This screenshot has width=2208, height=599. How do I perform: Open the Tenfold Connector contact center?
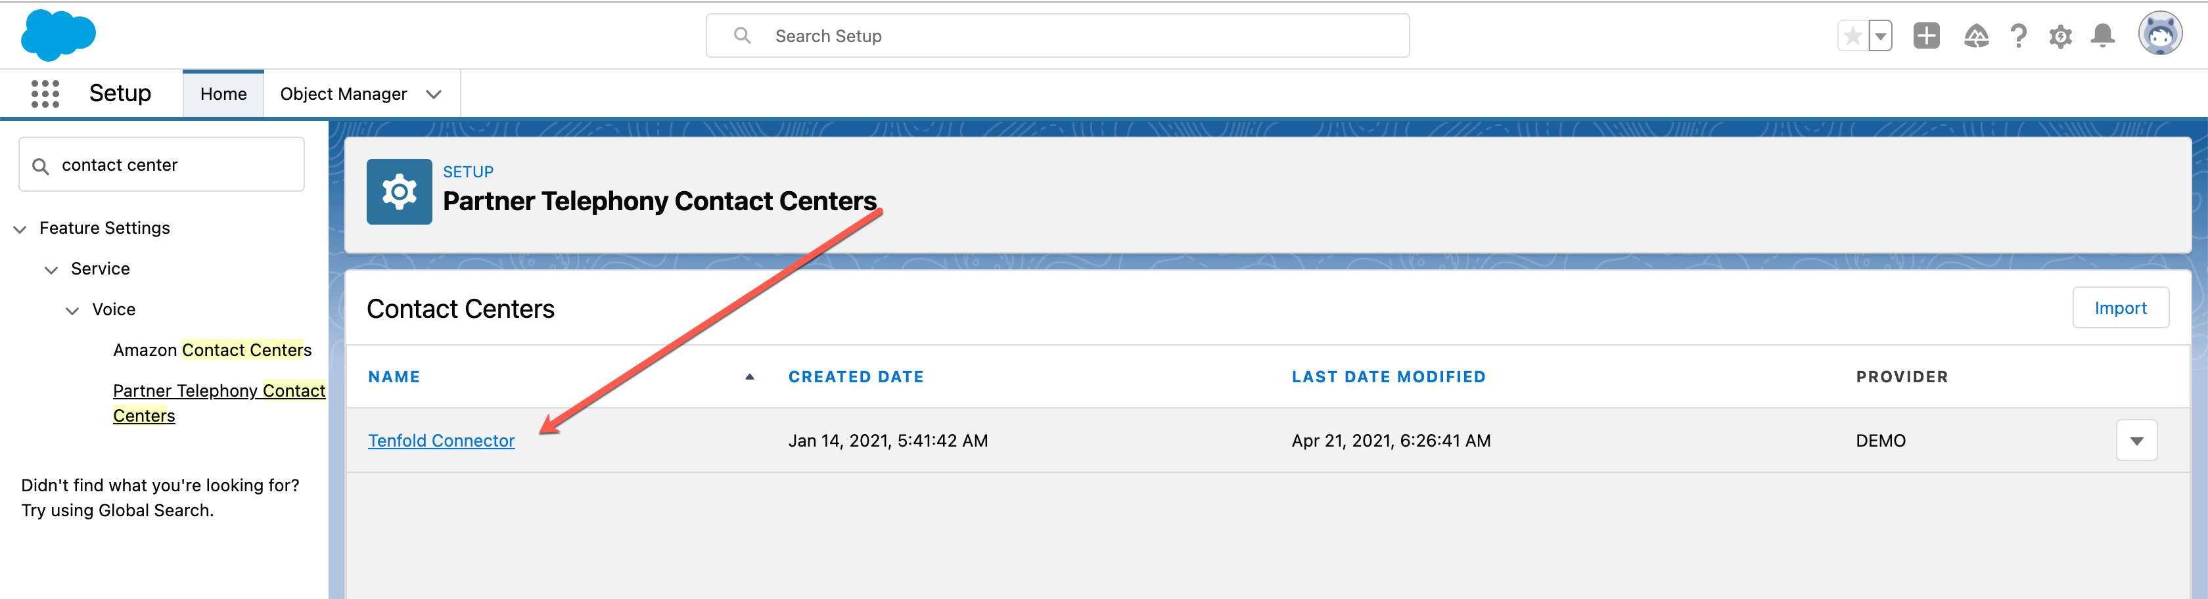(x=442, y=439)
